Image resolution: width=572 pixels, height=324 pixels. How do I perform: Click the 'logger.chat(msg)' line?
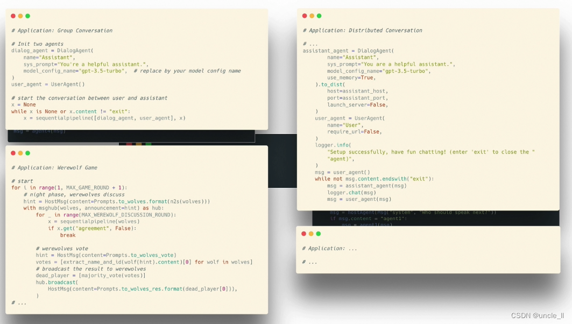(x=352, y=193)
